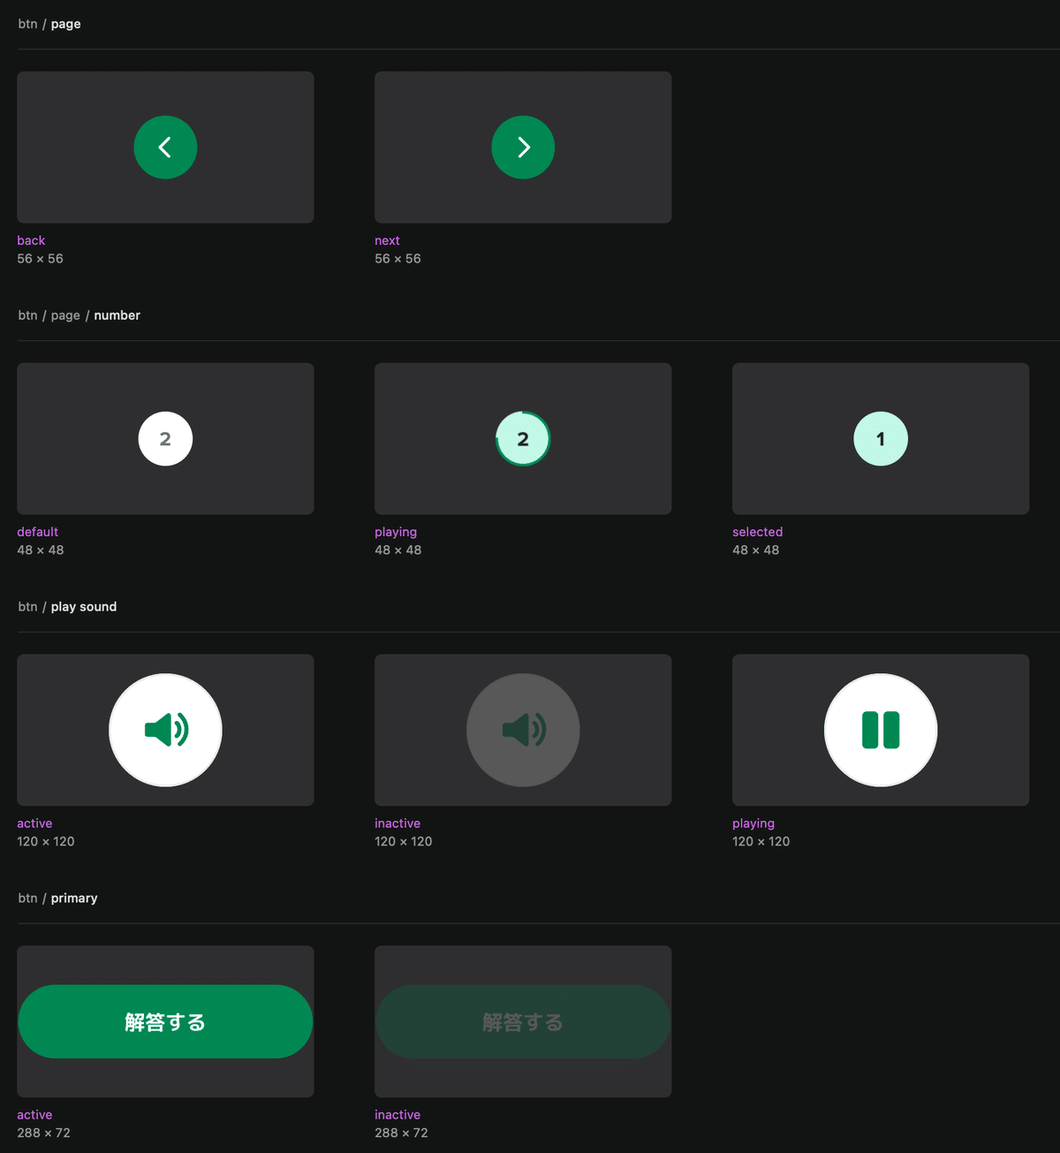Click the inactive gray speaker button
This screenshot has height=1153, width=1060.
[523, 731]
